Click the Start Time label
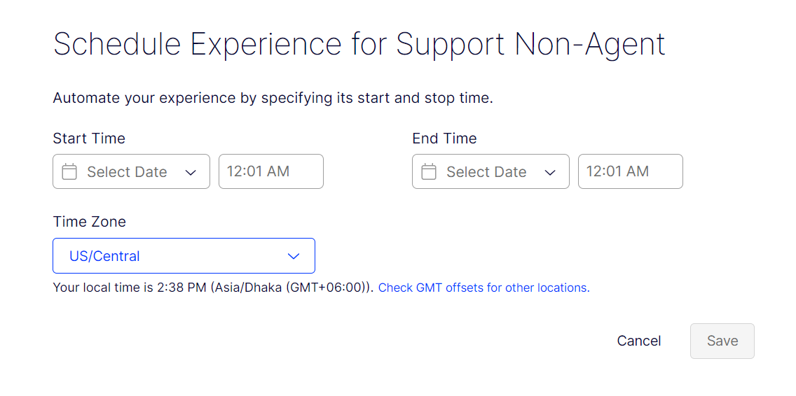This screenshot has height=396, width=796. pyautogui.click(x=89, y=139)
